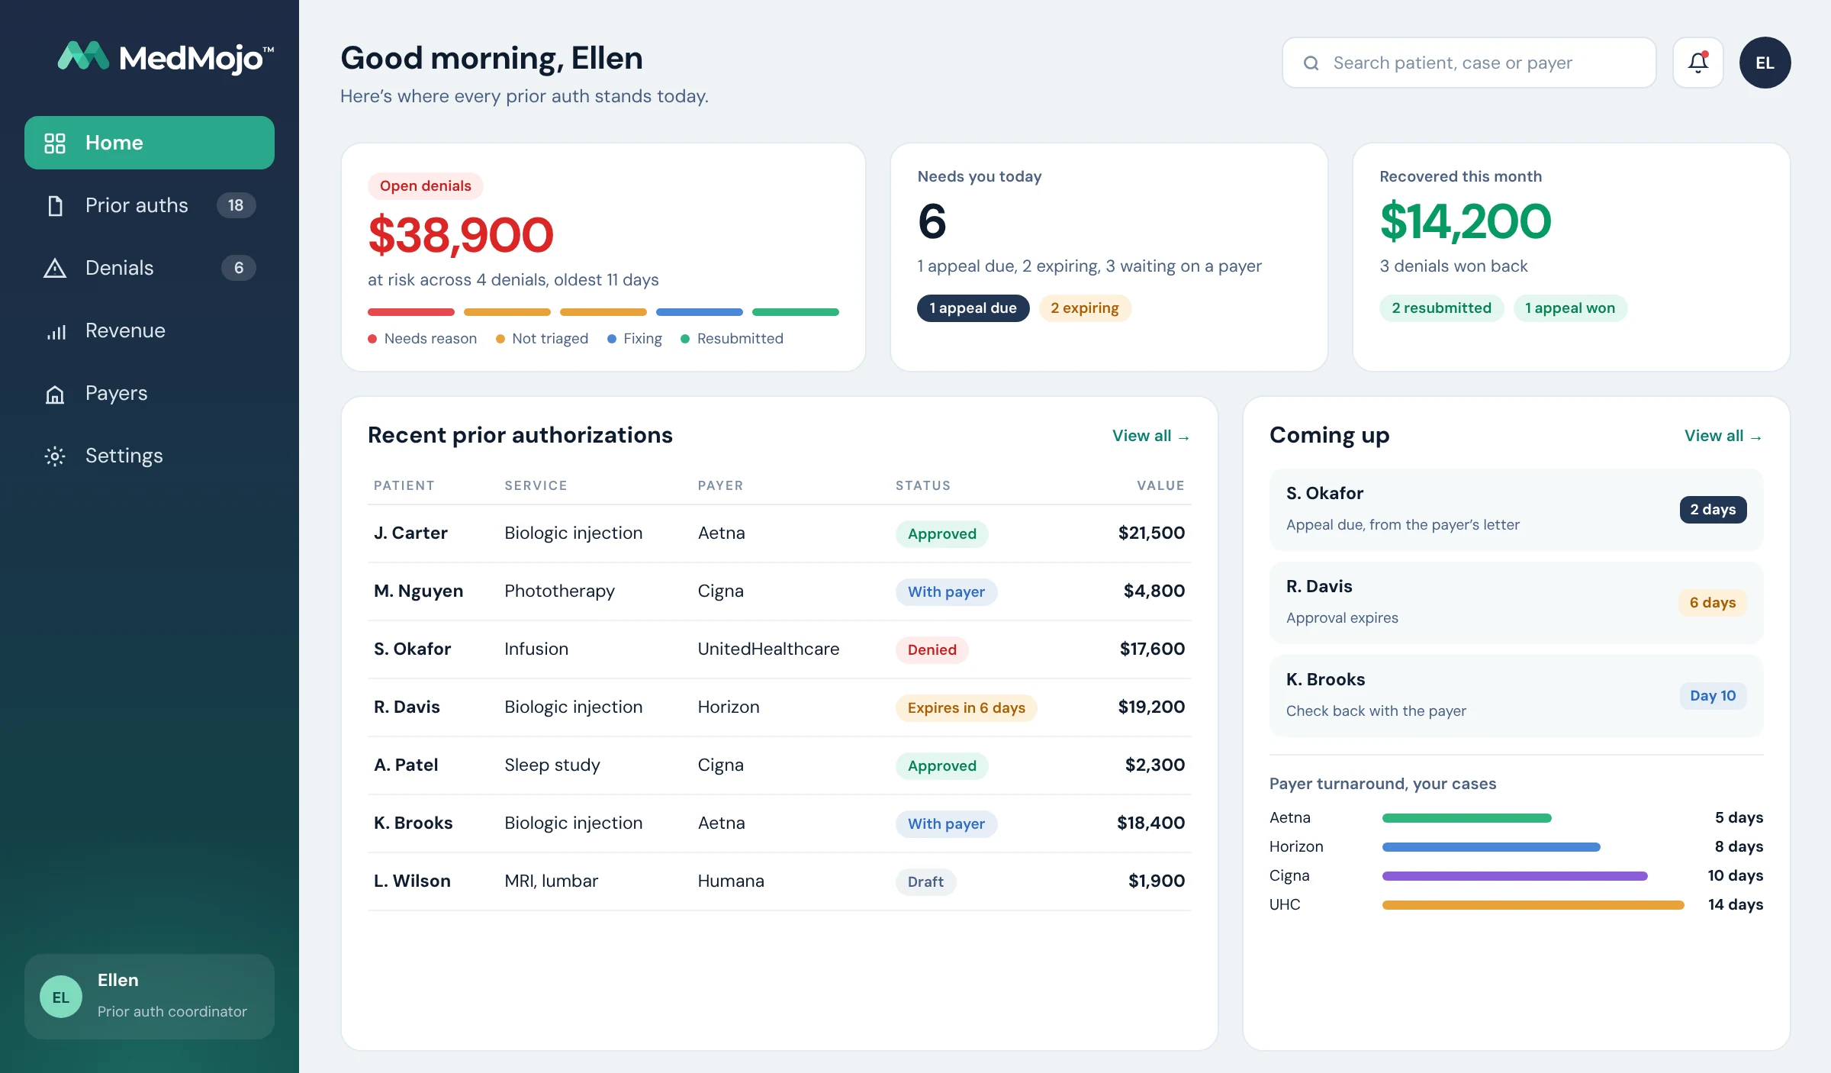Image resolution: width=1831 pixels, height=1073 pixels.
Task: Click the 1 appeal due pill
Action: click(x=973, y=308)
